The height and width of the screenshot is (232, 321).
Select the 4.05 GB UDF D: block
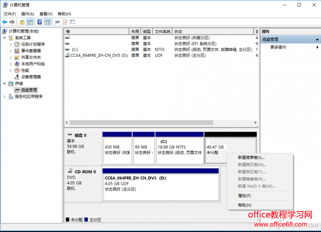click(161, 185)
